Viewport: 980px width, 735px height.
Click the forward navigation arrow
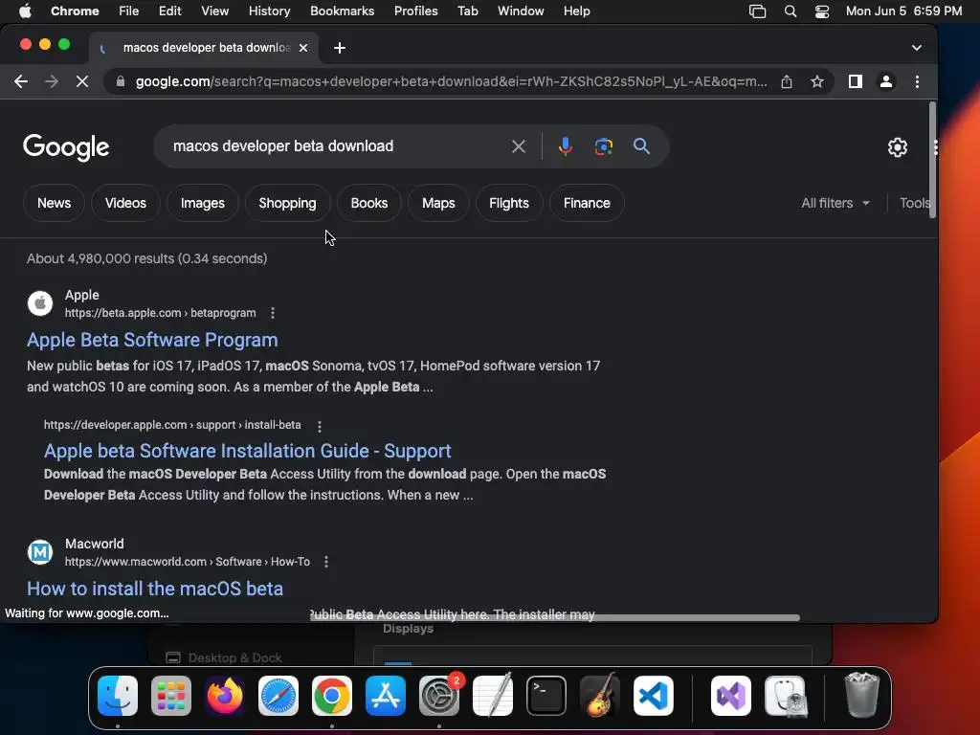click(x=52, y=81)
